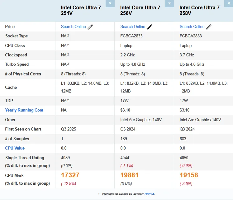The height and width of the screenshot is (200, 233).
Task: Remove Intel Core Ultra 7 256V column
Action: tap(169, 3)
